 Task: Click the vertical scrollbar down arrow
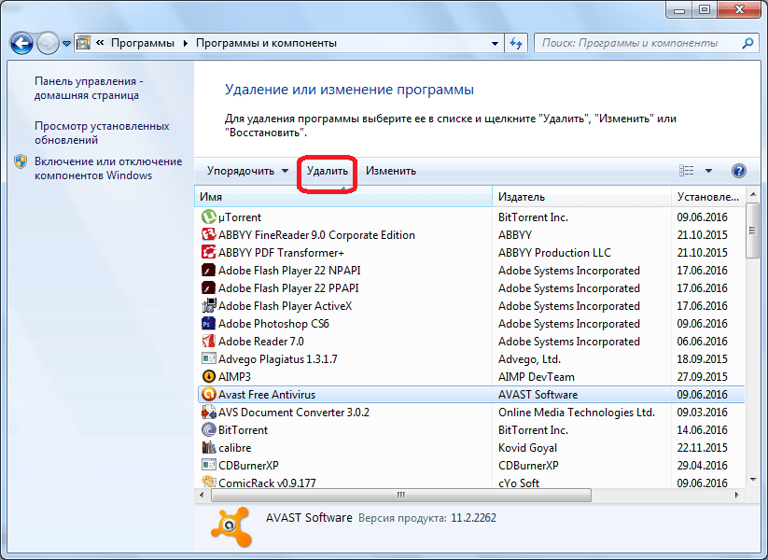pos(752,480)
